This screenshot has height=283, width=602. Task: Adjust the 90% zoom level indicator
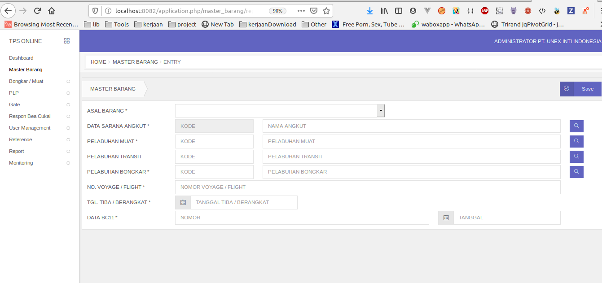click(x=278, y=11)
